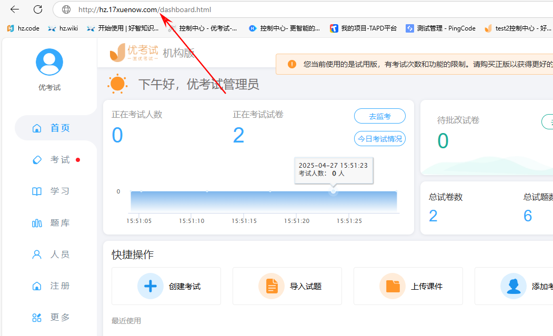Click the 最近使用 label

pyautogui.click(x=126, y=321)
